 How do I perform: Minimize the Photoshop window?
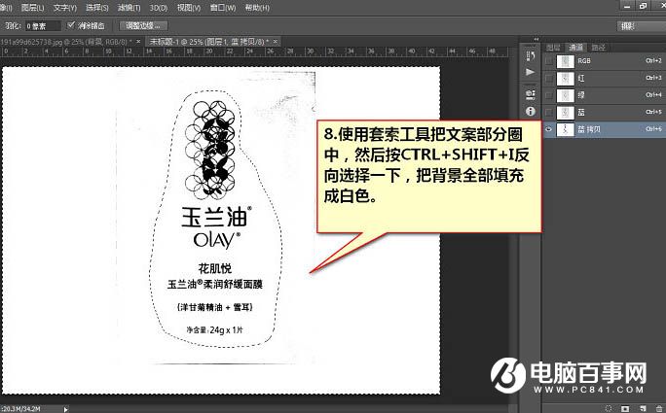point(627,6)
